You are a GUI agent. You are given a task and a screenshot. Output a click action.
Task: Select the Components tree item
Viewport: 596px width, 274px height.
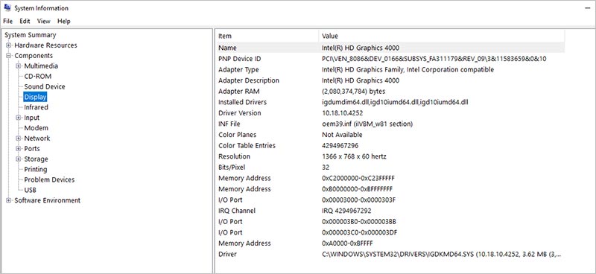pos(34,56)
